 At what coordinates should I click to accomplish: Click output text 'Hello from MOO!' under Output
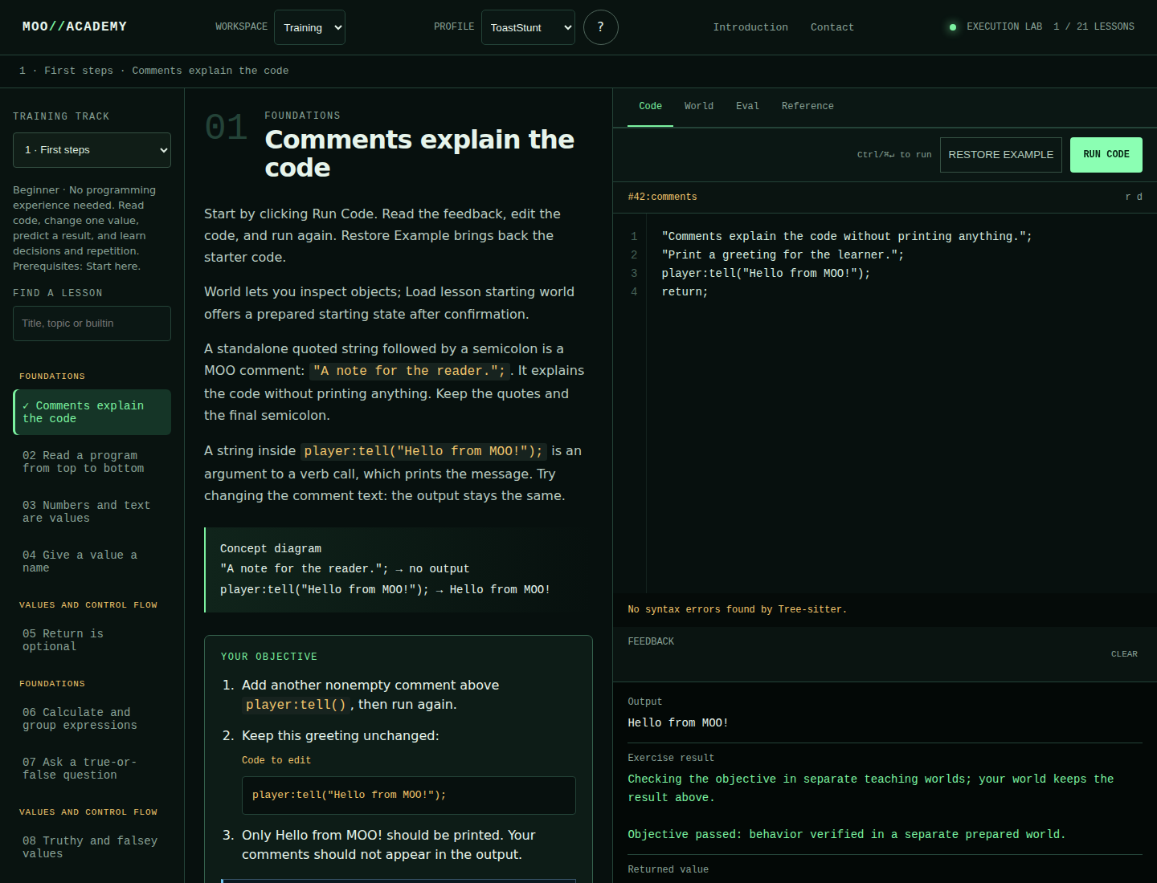[678, 723]
